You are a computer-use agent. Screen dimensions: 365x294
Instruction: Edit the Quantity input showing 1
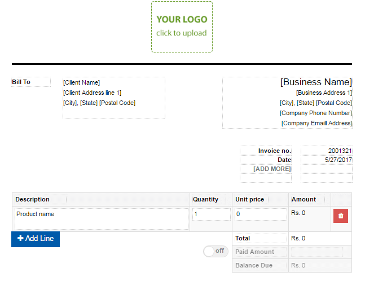211,214
